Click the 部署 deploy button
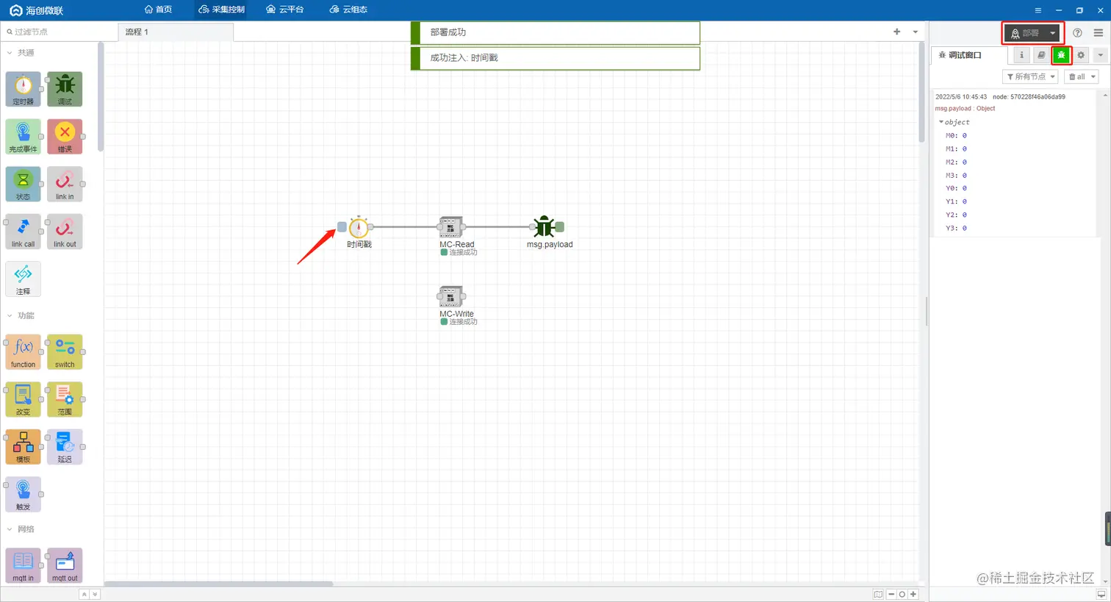This screenshot has width=1111, height=602. coord(1025,33)
